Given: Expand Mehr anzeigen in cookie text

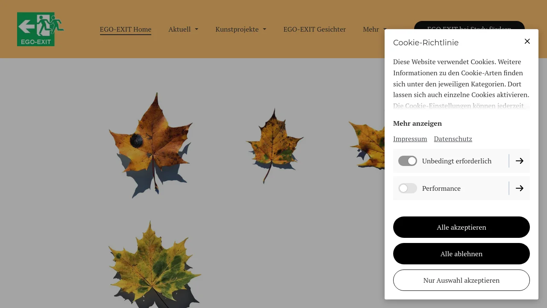Looking at the screenshot, I should tap(417, 123).
